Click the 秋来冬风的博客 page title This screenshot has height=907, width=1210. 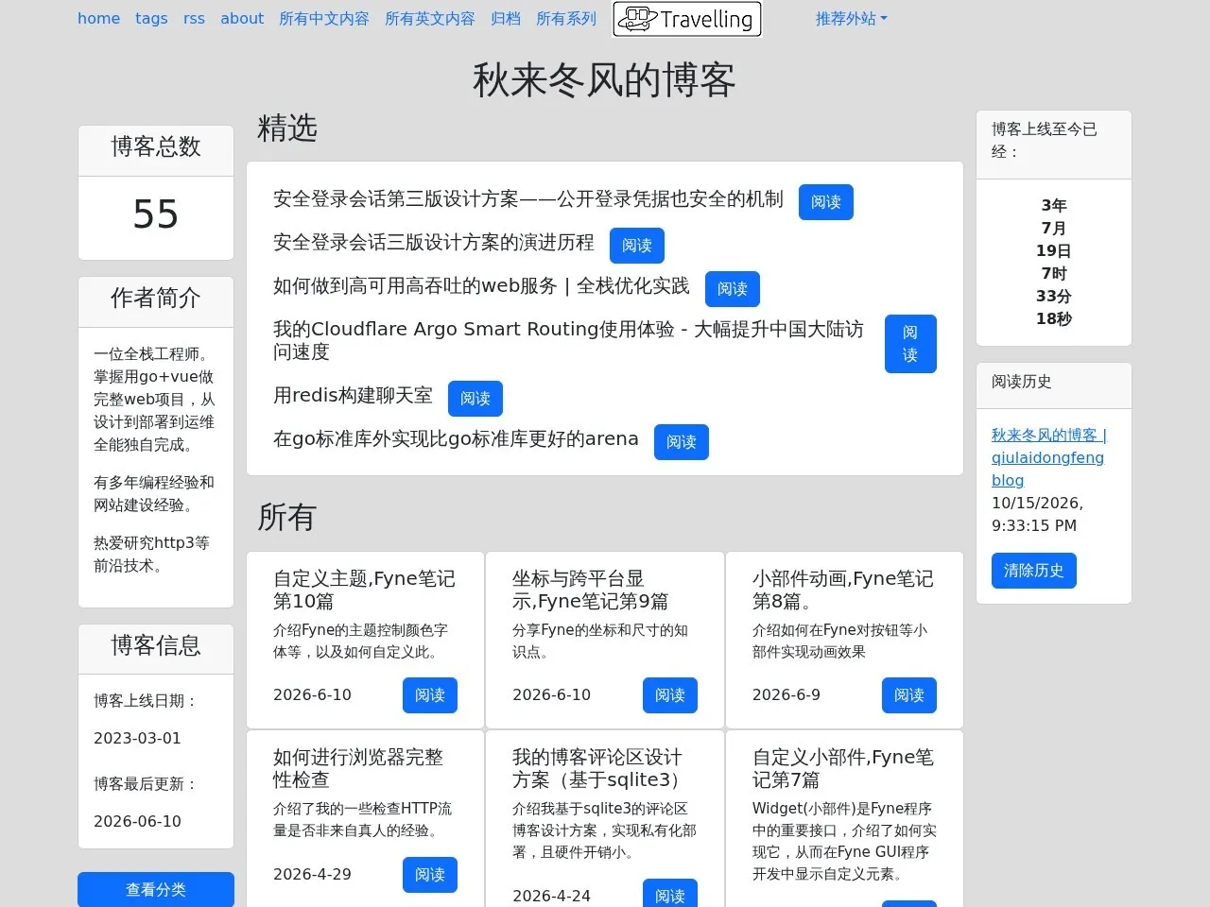point(604,79)
